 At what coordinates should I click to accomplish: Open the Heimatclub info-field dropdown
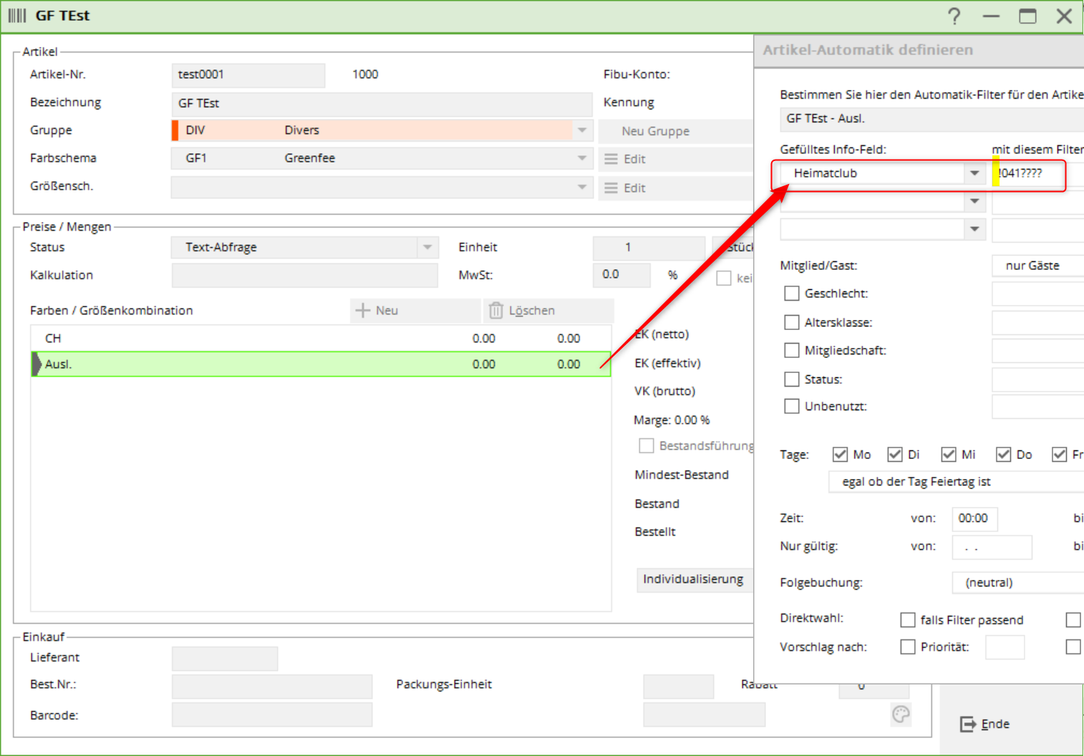pyautogui.click(x=974, y=173)
